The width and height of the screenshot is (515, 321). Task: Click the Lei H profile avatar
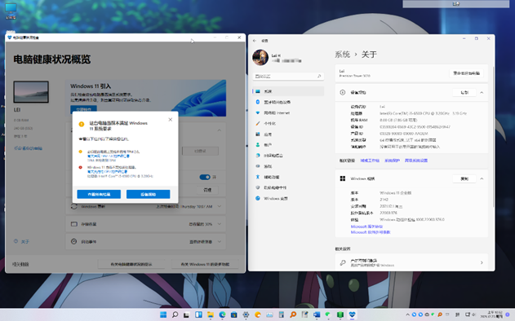coord(260,57)
